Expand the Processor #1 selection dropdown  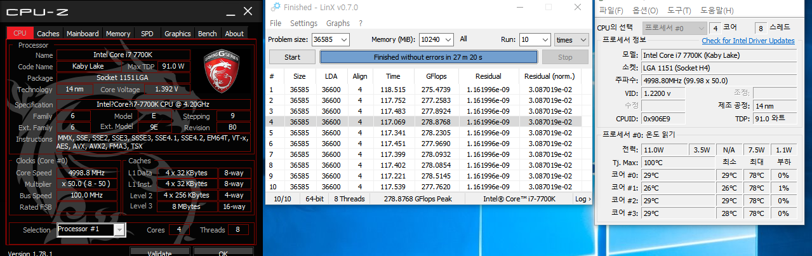pyautogui.click(x=119, y=230)
